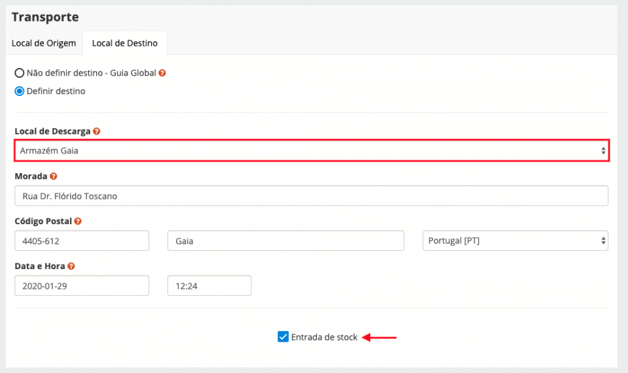Select the 'Definir destino' radio button
This screenshot has height=373, width=628.
click(x=20, y=91)
